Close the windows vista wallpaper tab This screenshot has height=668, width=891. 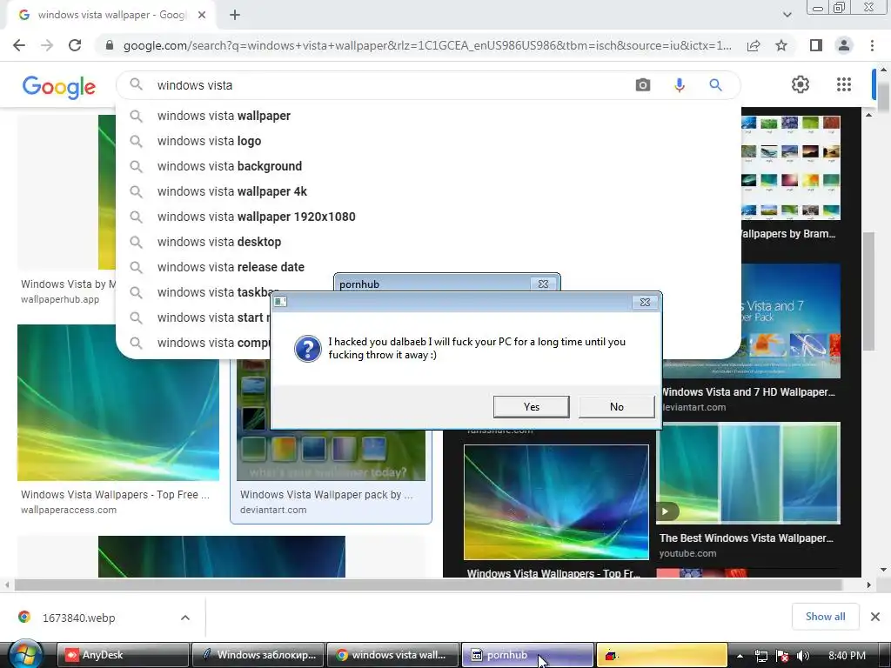click(202, 16)
